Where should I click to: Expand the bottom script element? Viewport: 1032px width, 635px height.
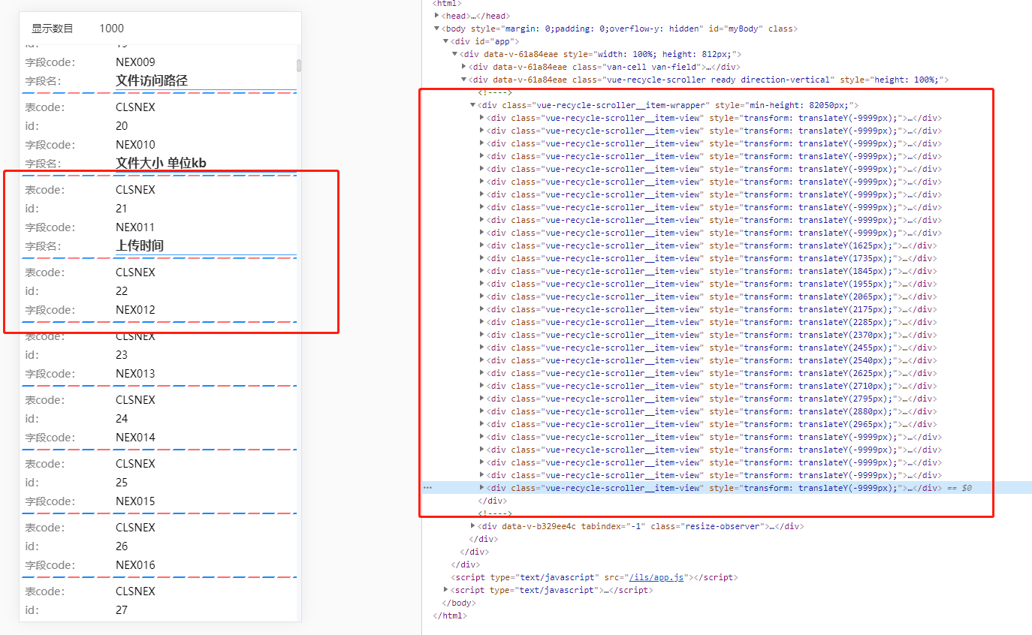coord(445,589)
